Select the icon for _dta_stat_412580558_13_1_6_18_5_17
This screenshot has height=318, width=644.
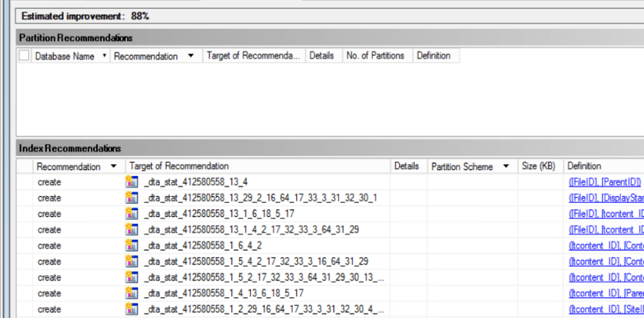[x=133, y=214]
